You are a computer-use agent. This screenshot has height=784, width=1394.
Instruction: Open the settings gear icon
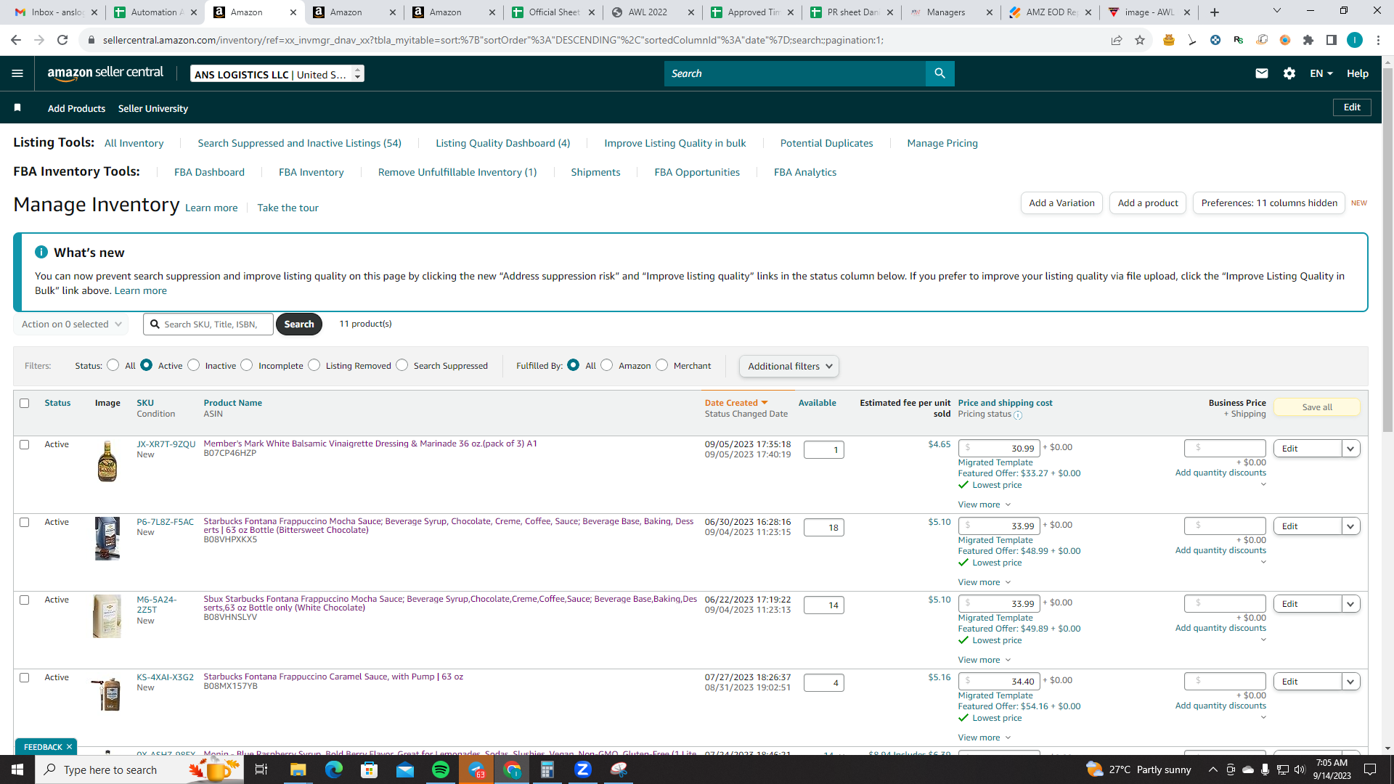coord(1289,73)
